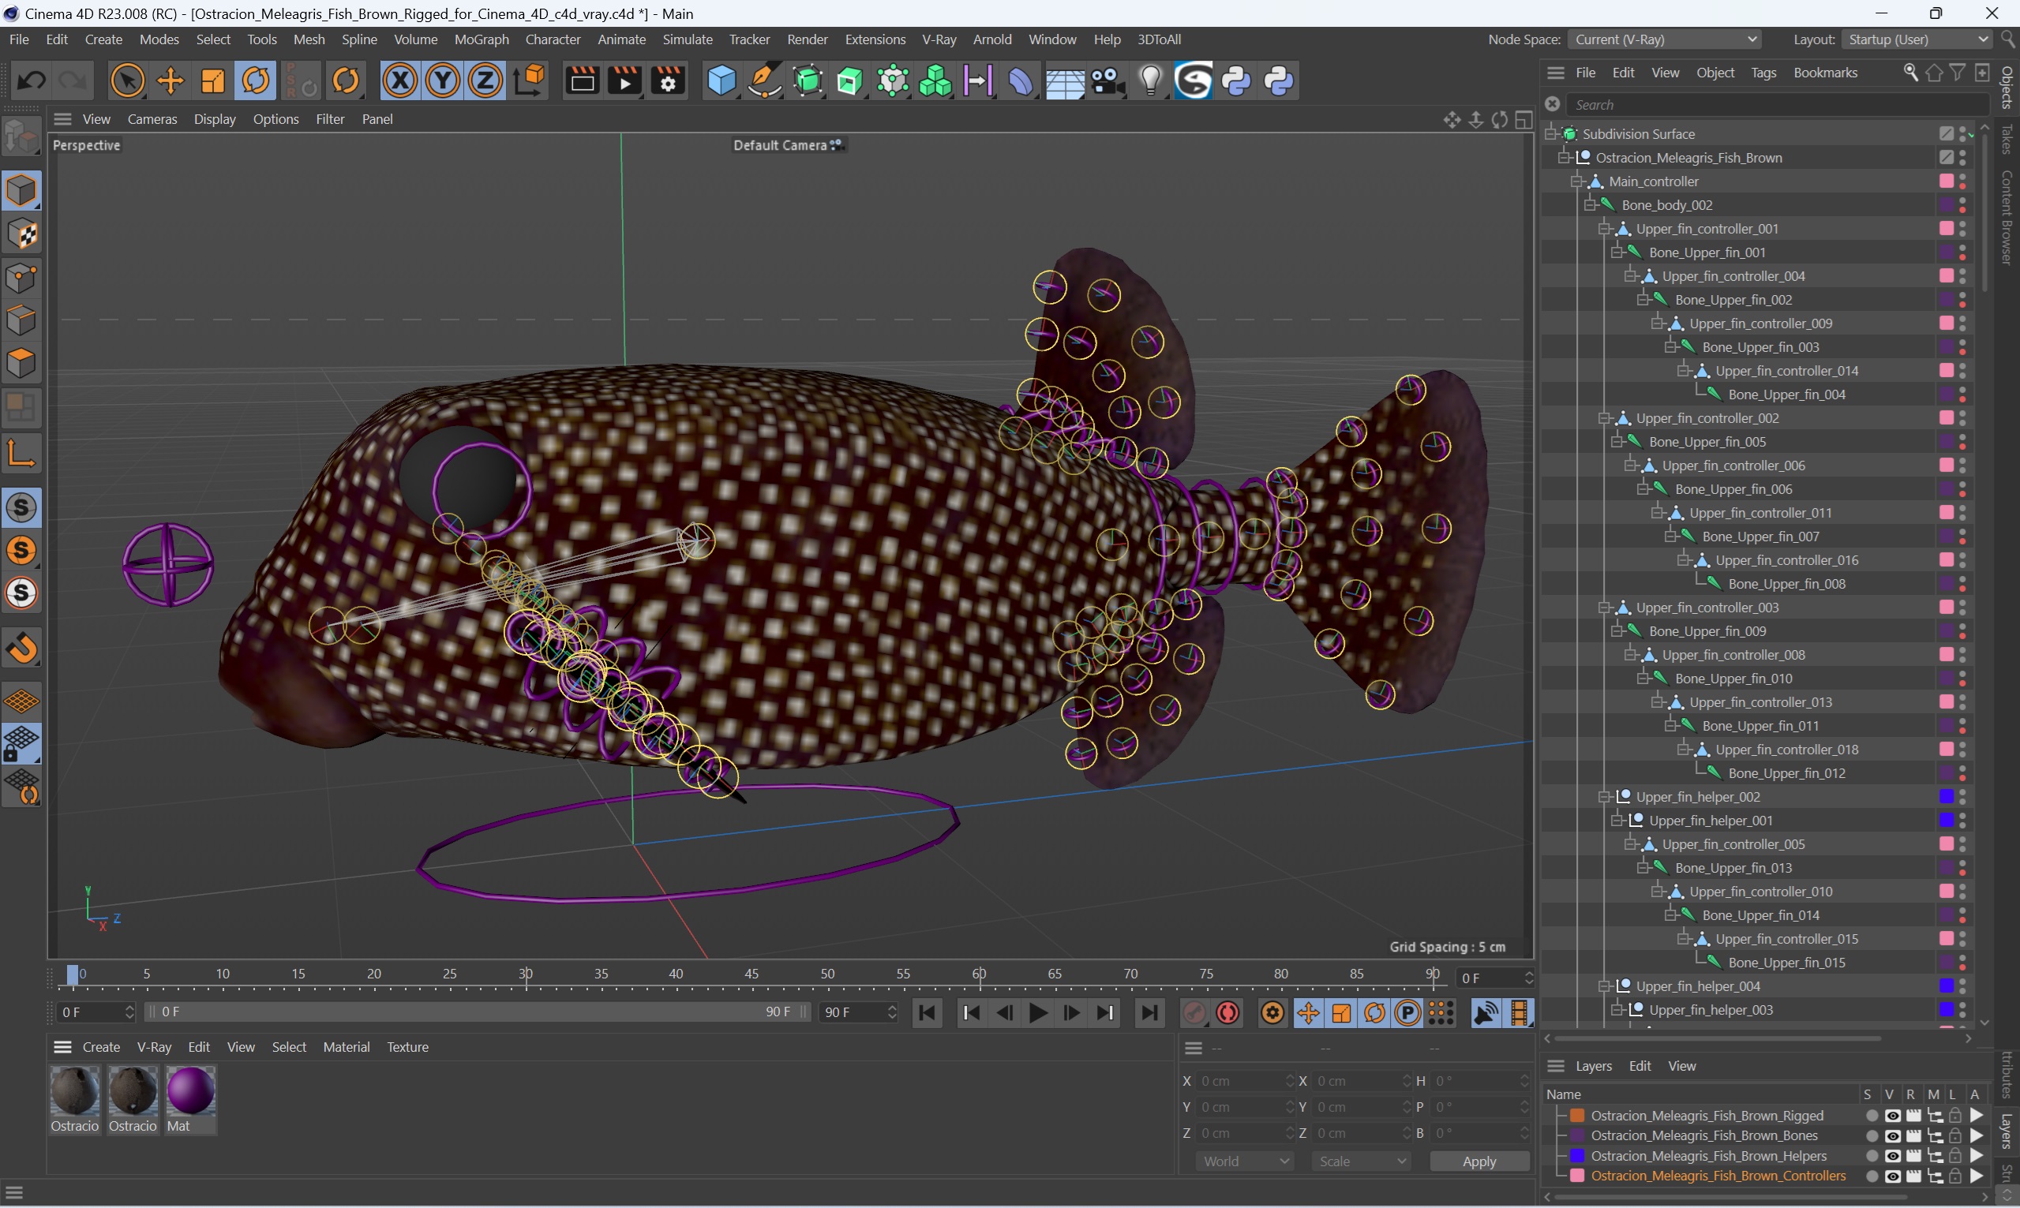Open the Object Manager Tags menu

coord(1763,73)
